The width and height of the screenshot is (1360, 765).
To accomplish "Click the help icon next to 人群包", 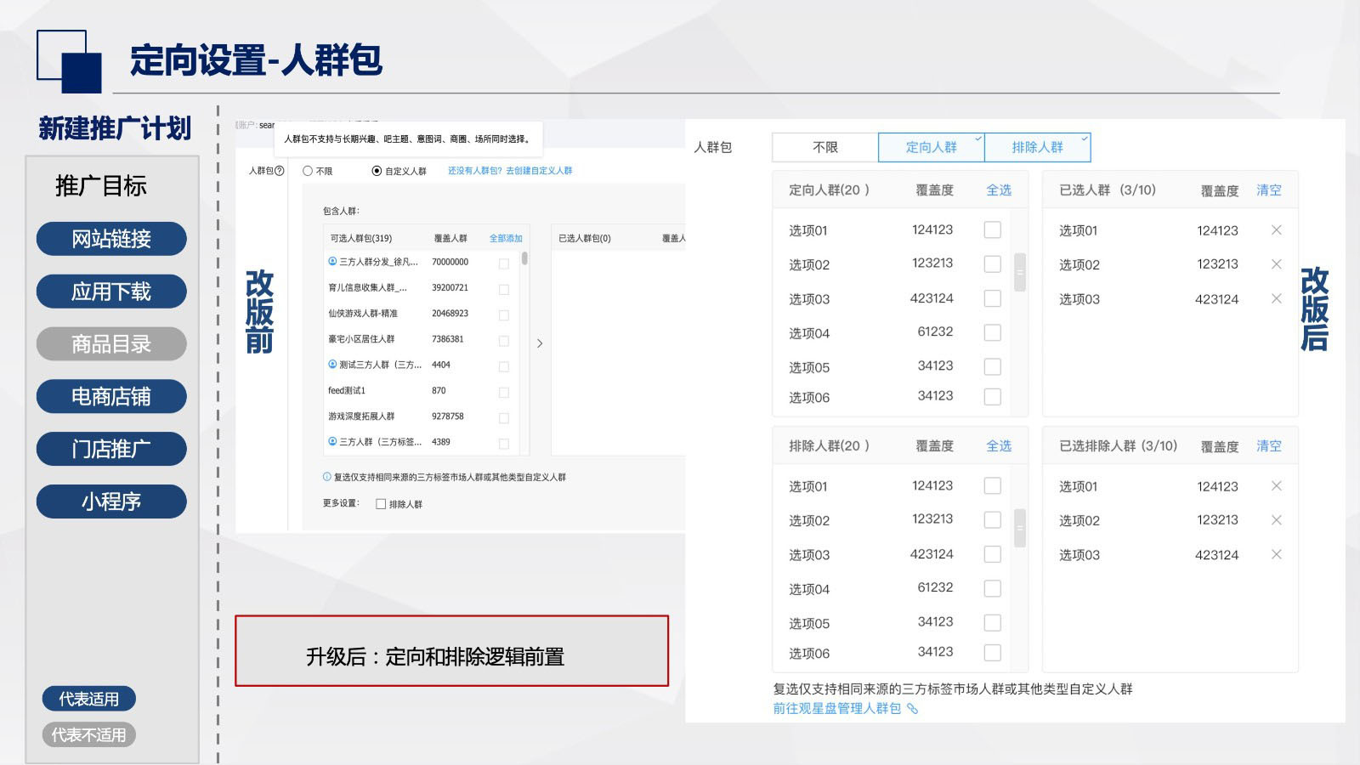I will tap(280, 171).
